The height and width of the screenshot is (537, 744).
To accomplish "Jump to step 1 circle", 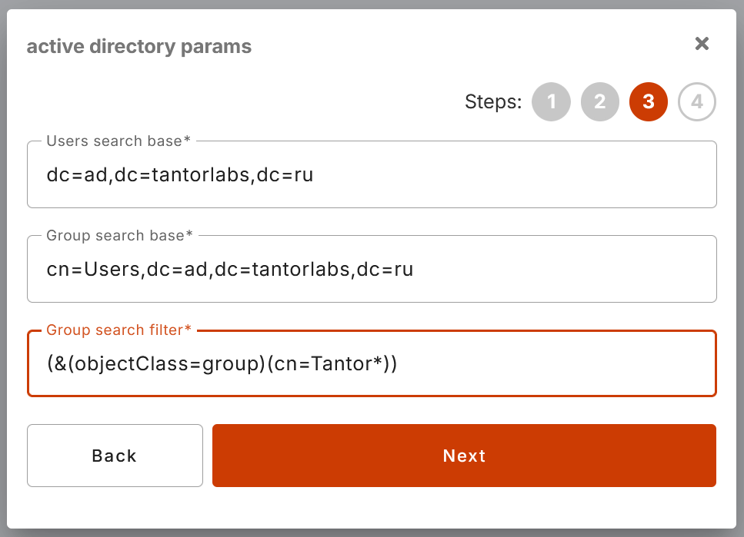I will [551, 101].
